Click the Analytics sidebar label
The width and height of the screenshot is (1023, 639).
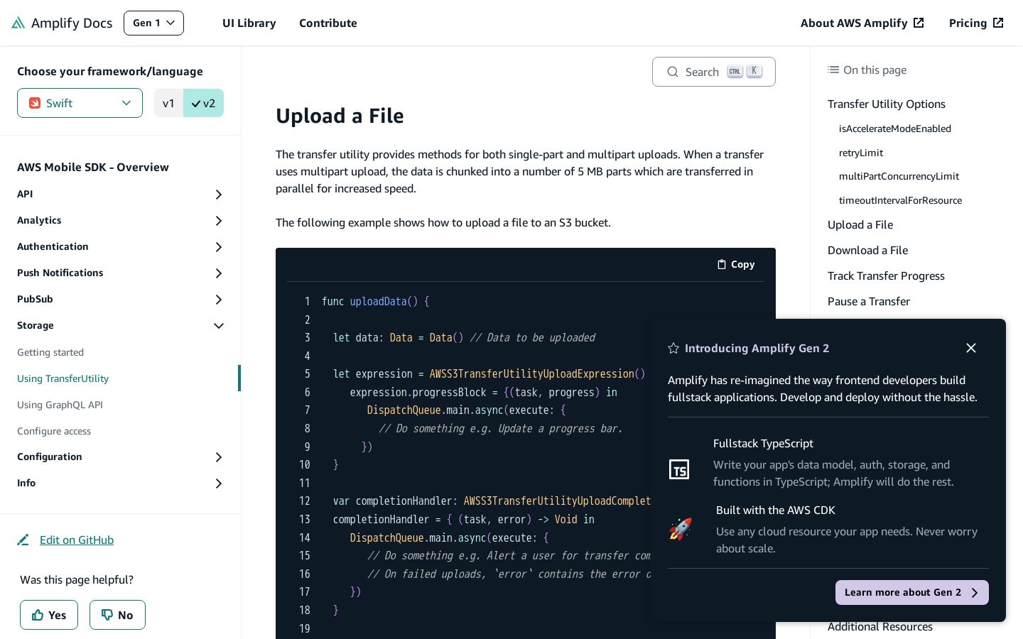coord(39,220)
